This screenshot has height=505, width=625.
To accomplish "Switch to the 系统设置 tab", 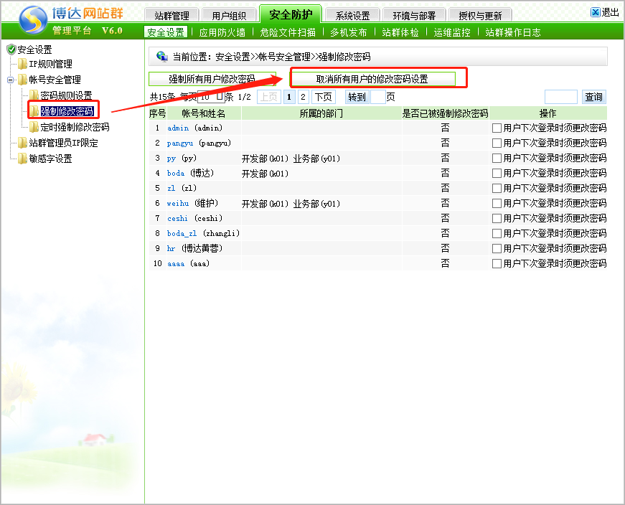I will [x=352, y=15].
